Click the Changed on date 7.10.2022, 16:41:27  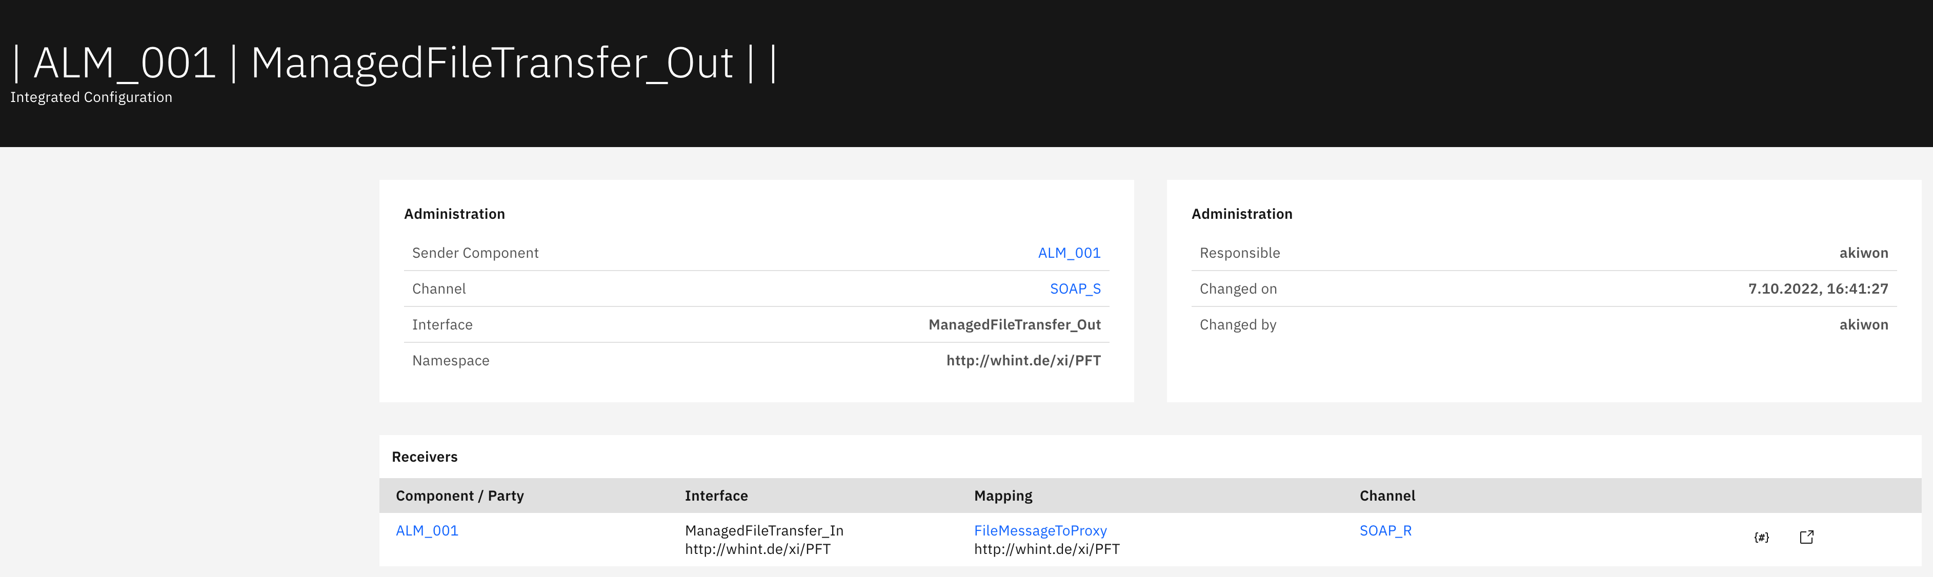1818,289
